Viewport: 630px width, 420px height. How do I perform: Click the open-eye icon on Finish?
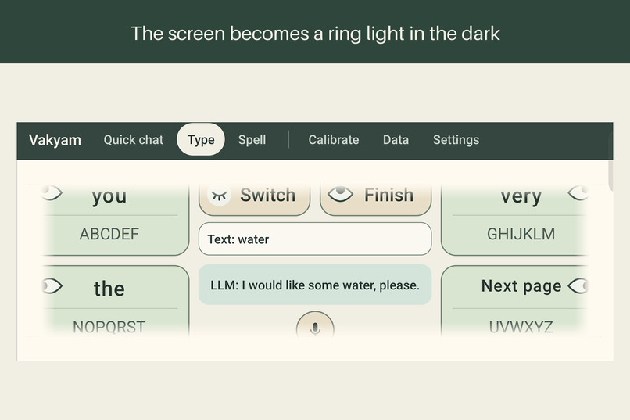(x=340, y=195)
